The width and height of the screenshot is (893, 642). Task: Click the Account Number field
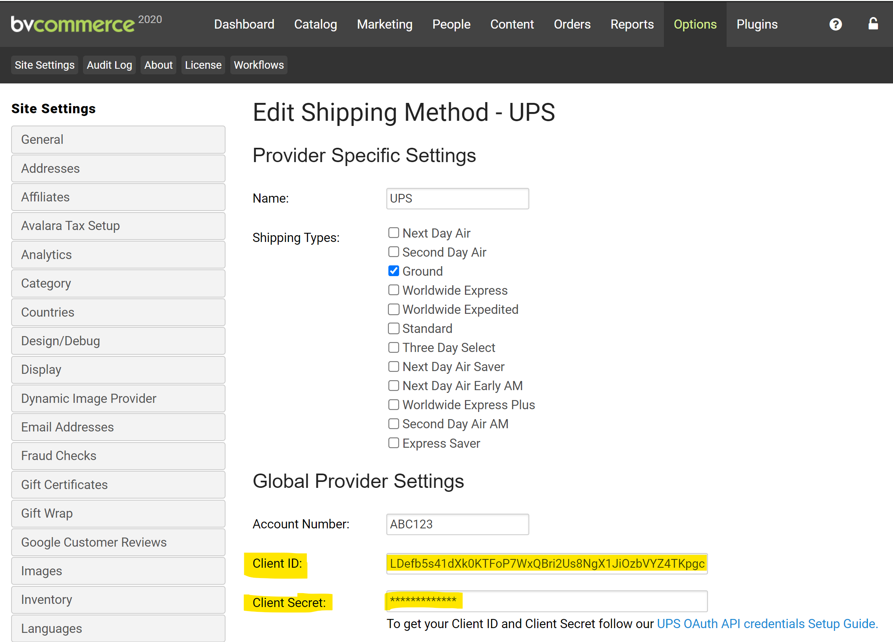pos(457,524)
